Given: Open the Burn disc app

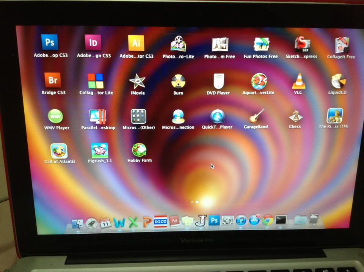Looking at the screenshot, I should (x=178, y=82).
